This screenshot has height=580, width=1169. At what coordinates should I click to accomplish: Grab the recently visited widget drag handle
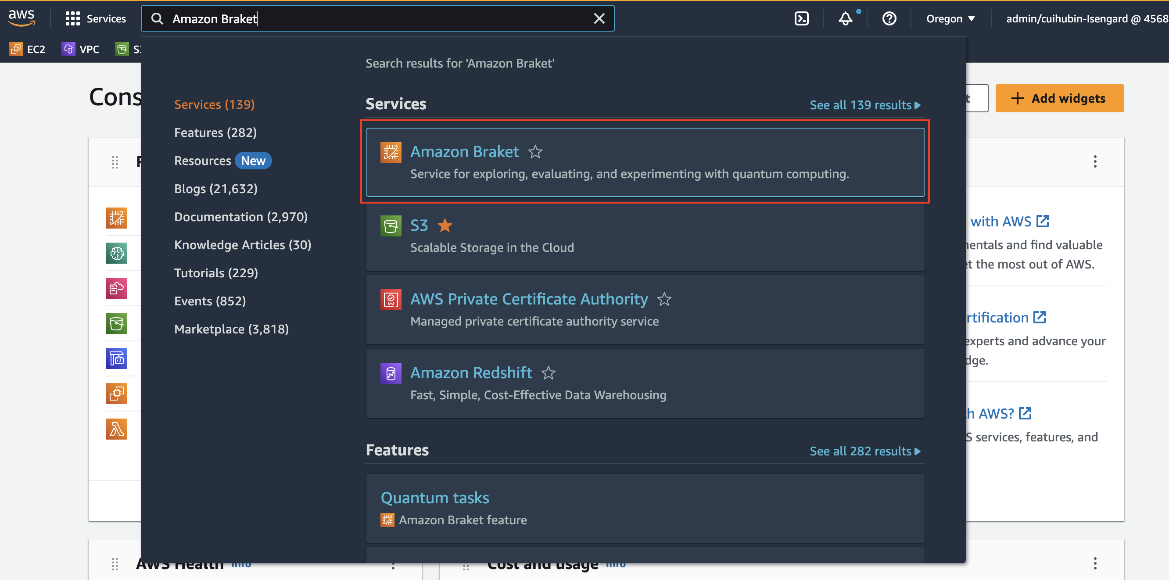click(115, 162)
